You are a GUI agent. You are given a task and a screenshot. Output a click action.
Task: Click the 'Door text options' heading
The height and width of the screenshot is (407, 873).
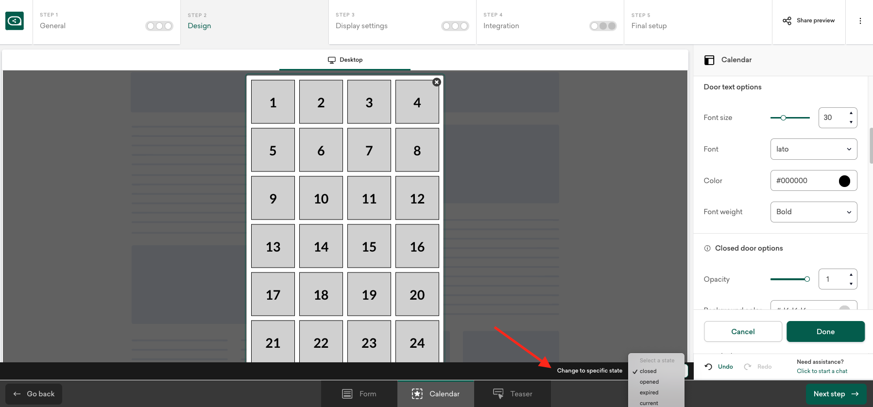point(733,87)
